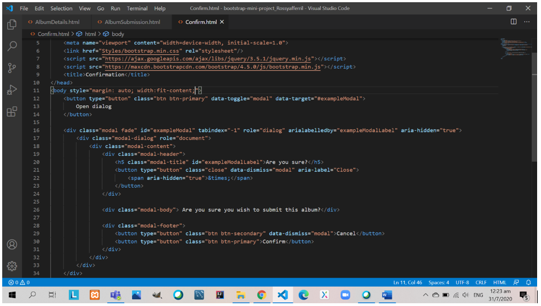541x306 pixels.
Task: Expand the html breadcrumb item
Action: pos(90,34)
